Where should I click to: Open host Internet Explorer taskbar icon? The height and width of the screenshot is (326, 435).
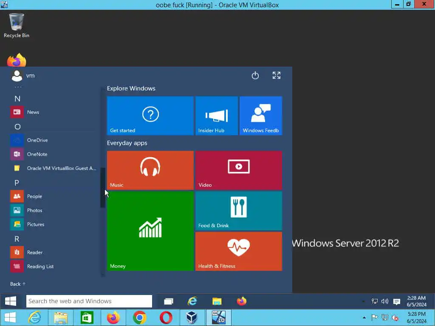pos(35,318)
